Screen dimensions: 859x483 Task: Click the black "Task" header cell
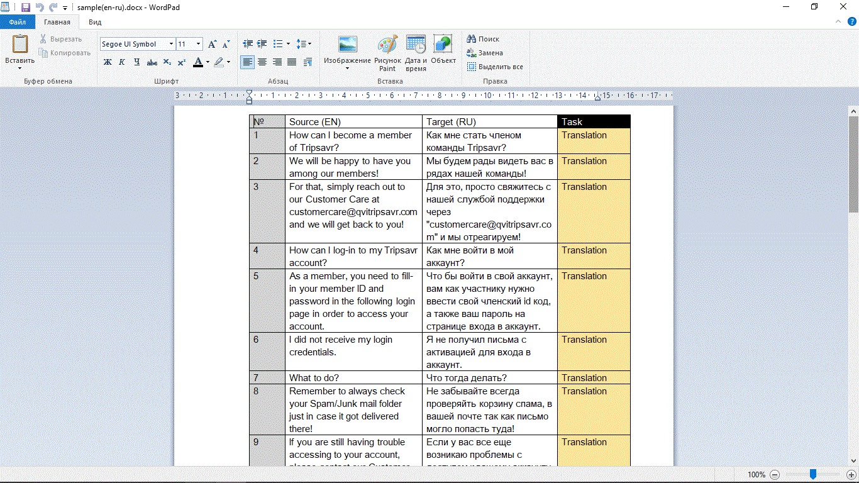(594, 122)
